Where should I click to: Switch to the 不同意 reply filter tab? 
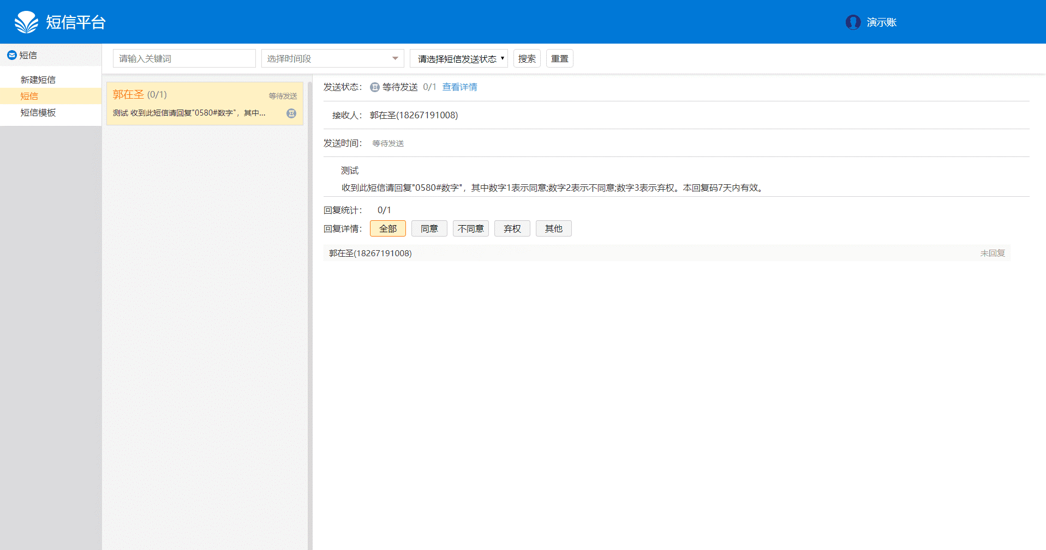(470, 228)
